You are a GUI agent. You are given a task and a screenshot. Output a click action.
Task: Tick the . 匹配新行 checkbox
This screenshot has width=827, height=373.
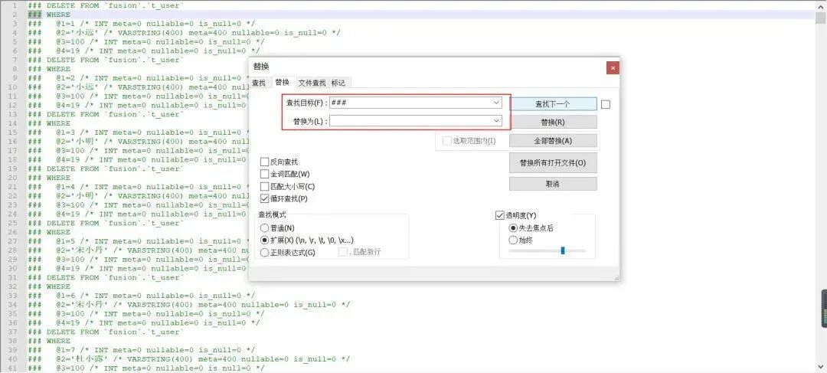pyautogui.click(x=343, y=252)
